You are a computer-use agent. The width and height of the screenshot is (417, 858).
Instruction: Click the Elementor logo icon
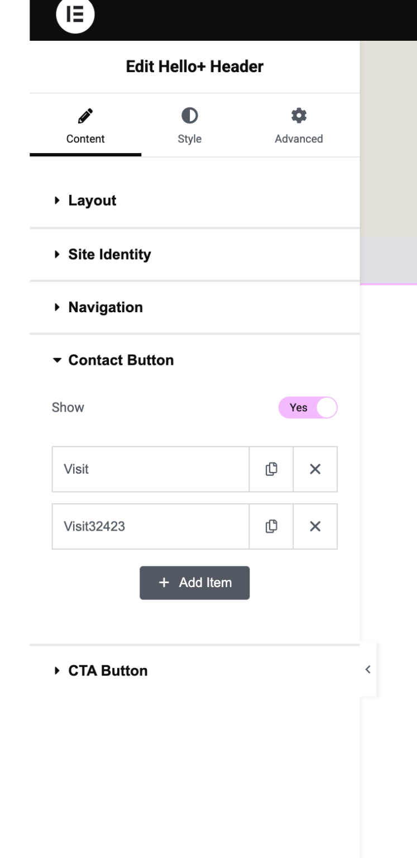tap(75, 17)
